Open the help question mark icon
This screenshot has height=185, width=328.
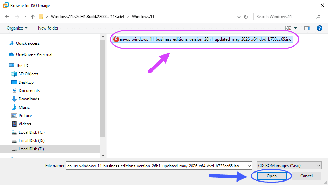click(319, 28)
